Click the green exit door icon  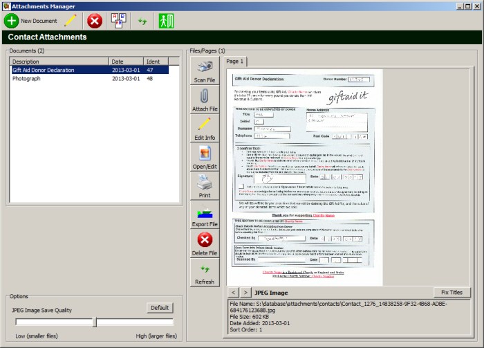[x=166, y=21]
